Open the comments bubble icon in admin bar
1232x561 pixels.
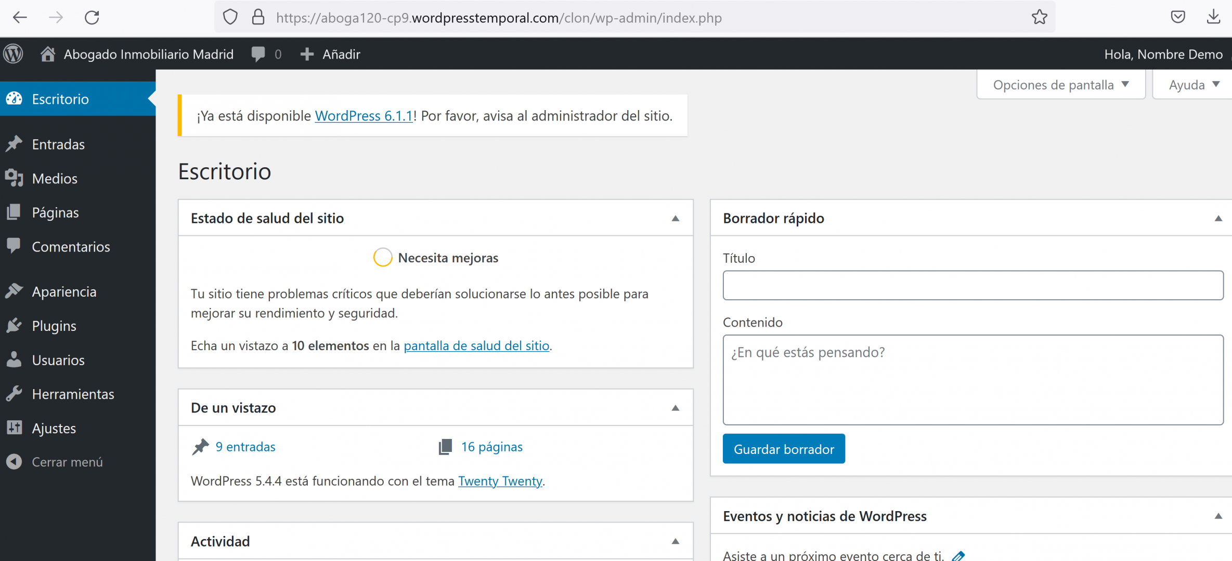(x=258, y=54)
